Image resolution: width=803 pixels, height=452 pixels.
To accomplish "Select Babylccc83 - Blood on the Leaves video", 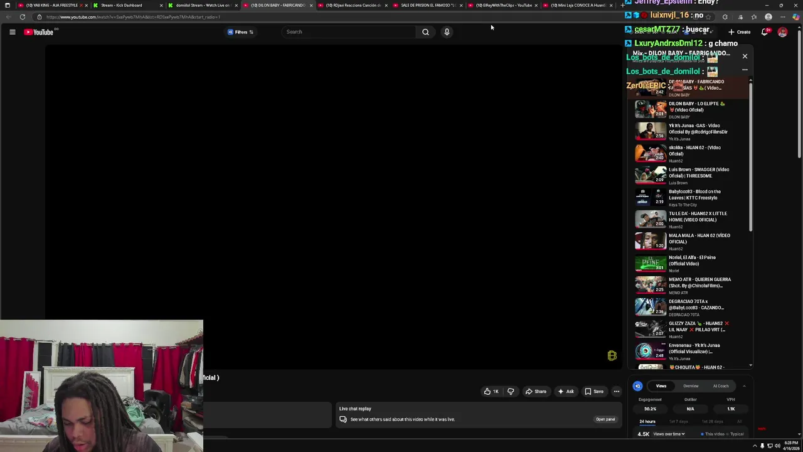I will coord(689,198).
